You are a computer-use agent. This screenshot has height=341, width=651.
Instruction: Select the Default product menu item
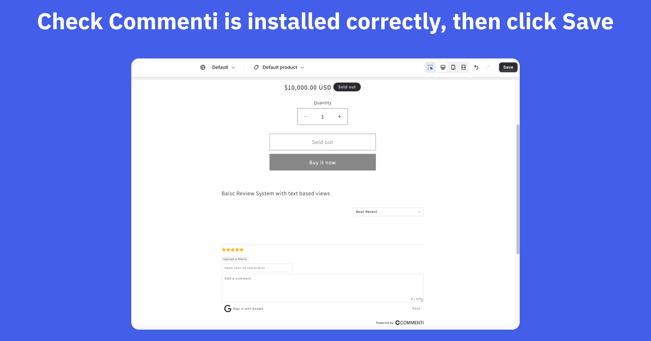(279, 67)
